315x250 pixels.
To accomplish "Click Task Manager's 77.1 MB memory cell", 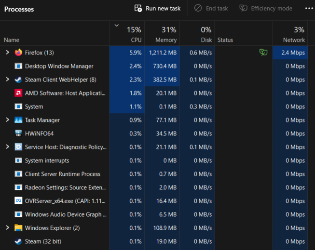I will (x=162, y=120).
